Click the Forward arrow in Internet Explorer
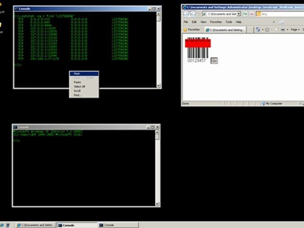Screen dimensions: 304x228 (193, 14)
